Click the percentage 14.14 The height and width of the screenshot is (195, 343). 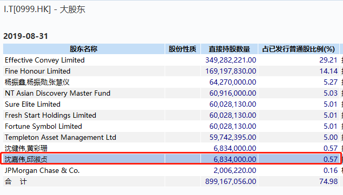328,71
